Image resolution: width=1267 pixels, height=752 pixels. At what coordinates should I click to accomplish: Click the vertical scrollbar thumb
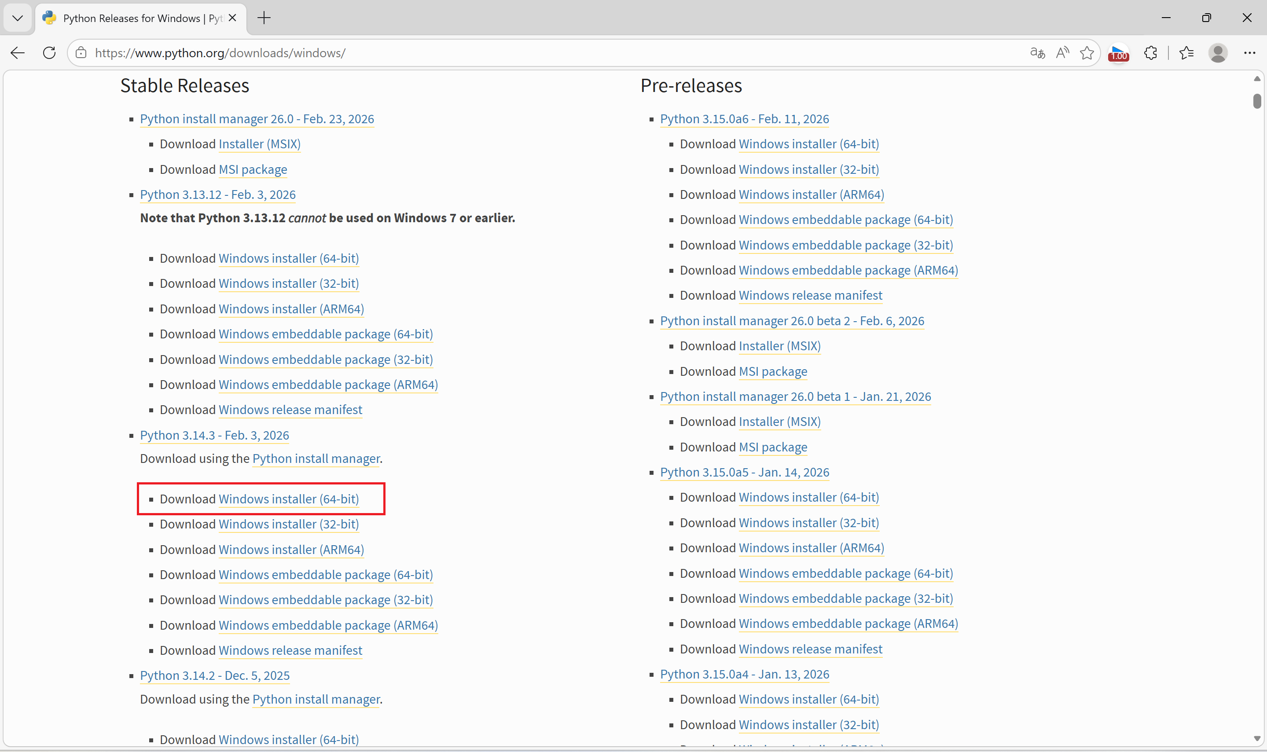[1257, 101]
